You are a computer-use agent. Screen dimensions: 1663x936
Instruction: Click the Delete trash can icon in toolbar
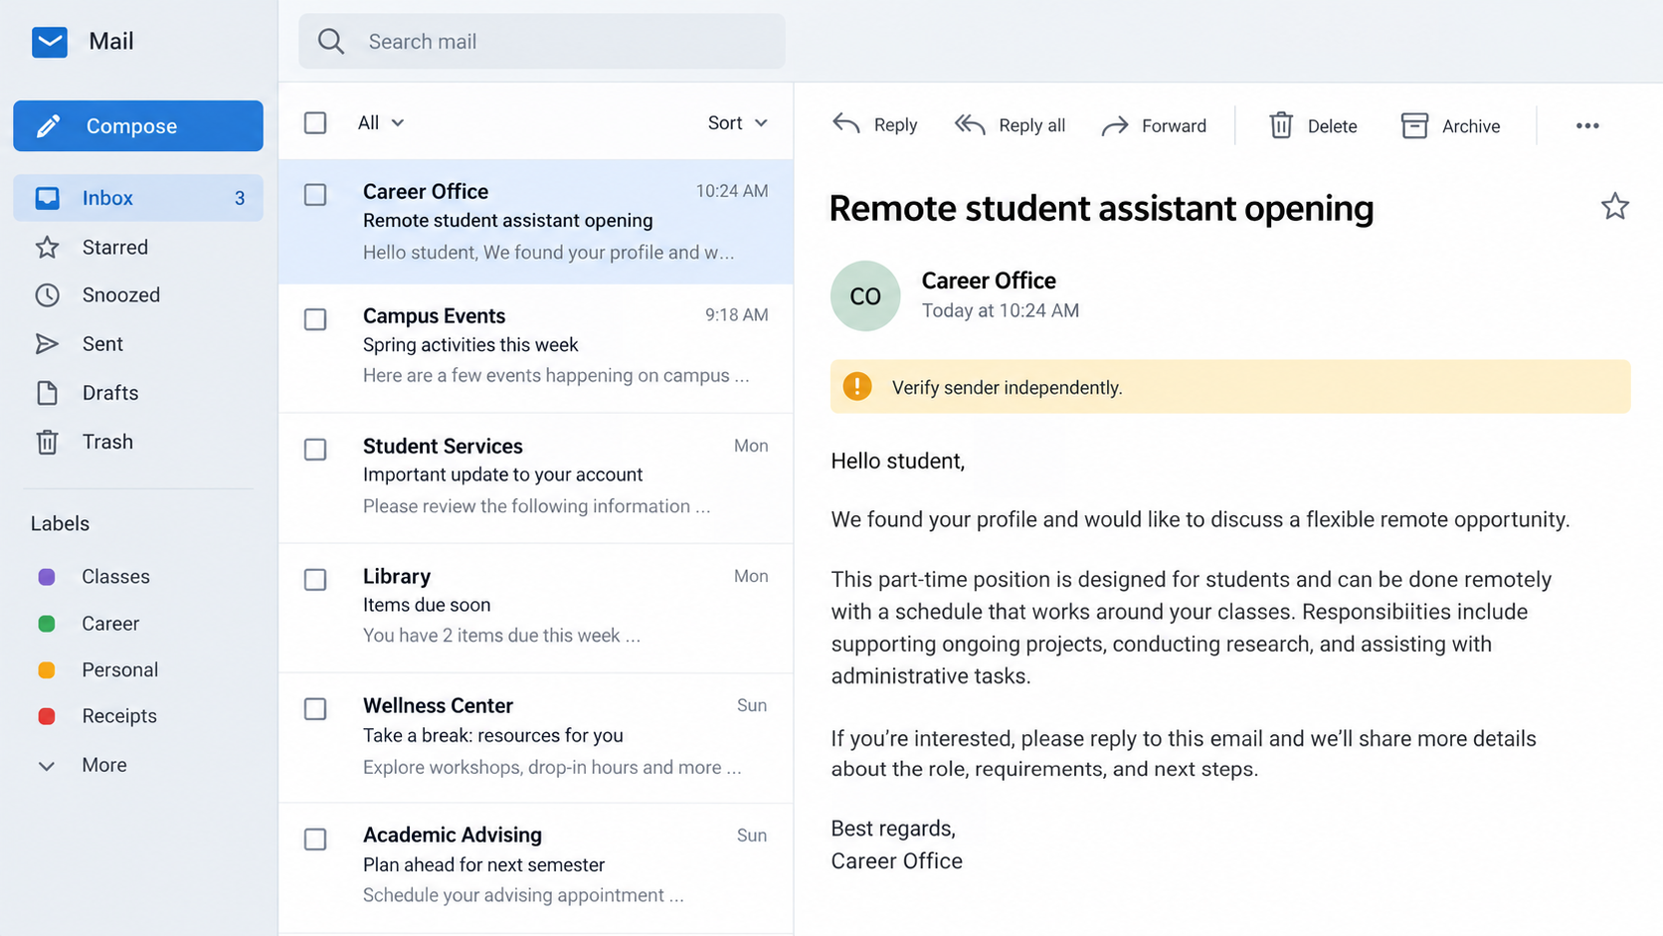click(1281, 125)
